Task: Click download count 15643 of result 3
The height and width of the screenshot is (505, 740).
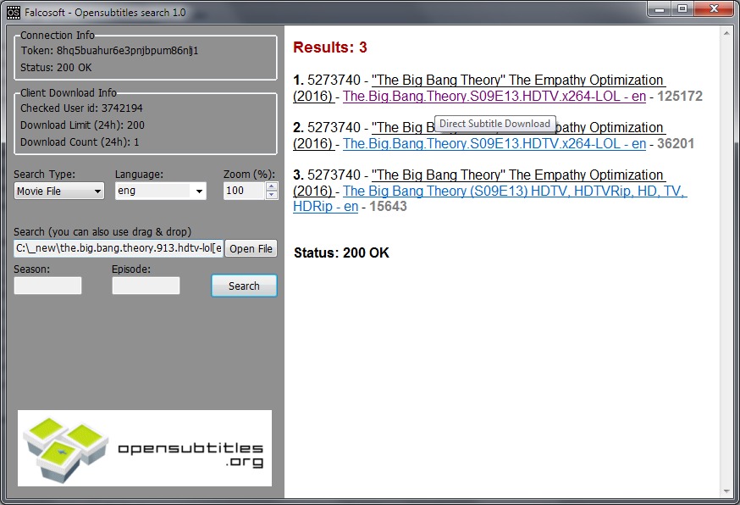Action: (x=388, y=207)
